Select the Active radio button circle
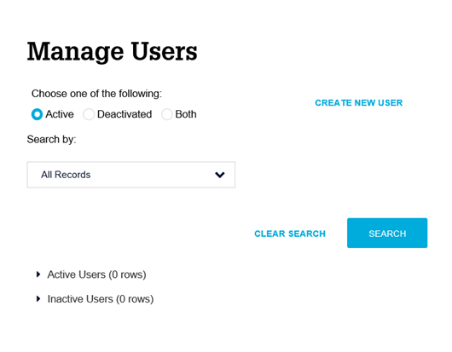This screenshot has width=452, height=352. pos(37,114)
